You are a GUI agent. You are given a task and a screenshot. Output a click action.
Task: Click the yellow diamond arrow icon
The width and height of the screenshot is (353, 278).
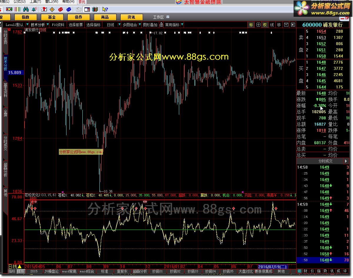pos(52,9)
